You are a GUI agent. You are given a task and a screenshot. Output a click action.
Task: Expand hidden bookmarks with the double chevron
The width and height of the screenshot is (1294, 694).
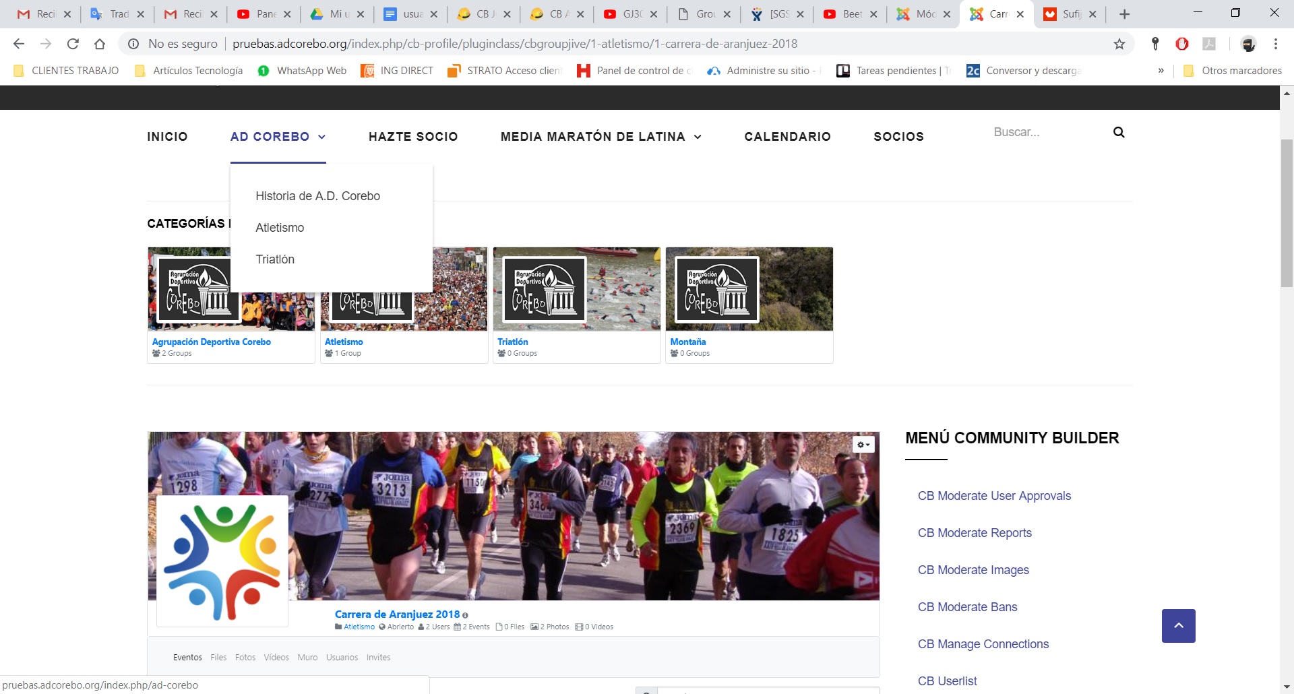coord(1161,71)
